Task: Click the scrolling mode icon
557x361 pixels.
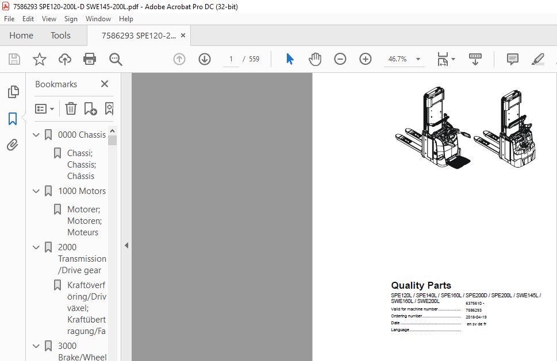Action: coord(475,59)
